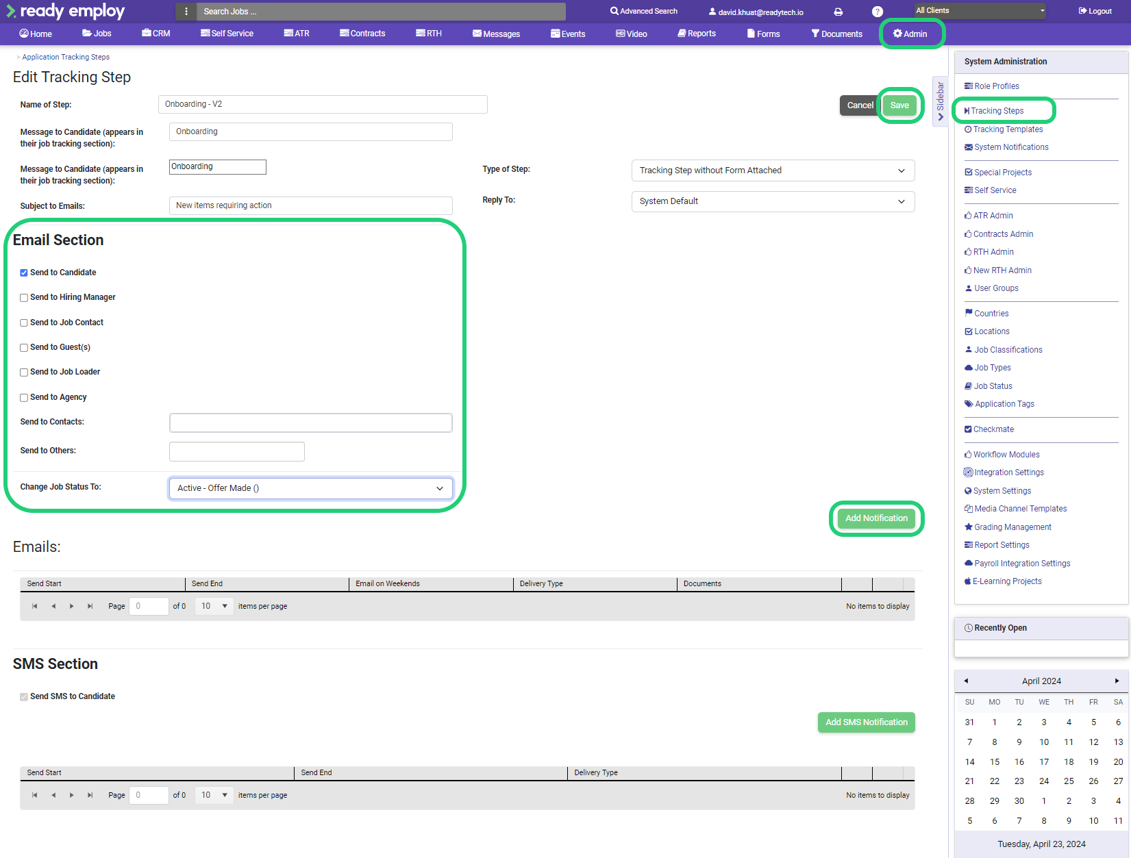Enable Send to Hiring Manager
1131x858 pixels.
tap(24, 297)
